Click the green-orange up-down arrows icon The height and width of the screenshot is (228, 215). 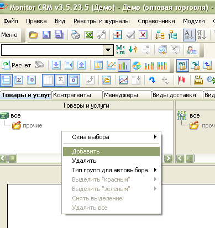tap(133, 50)
